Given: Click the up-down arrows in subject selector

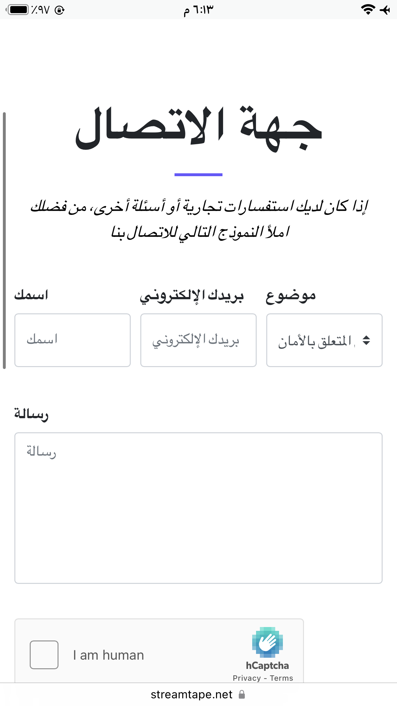Looking at the screenshot, I should click(x=366, y=340).
